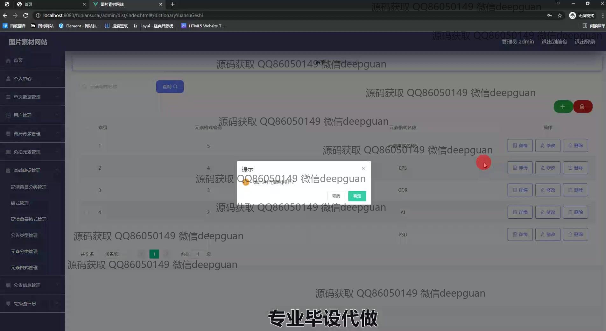Open Layui bookmark

tap(154, 26)
